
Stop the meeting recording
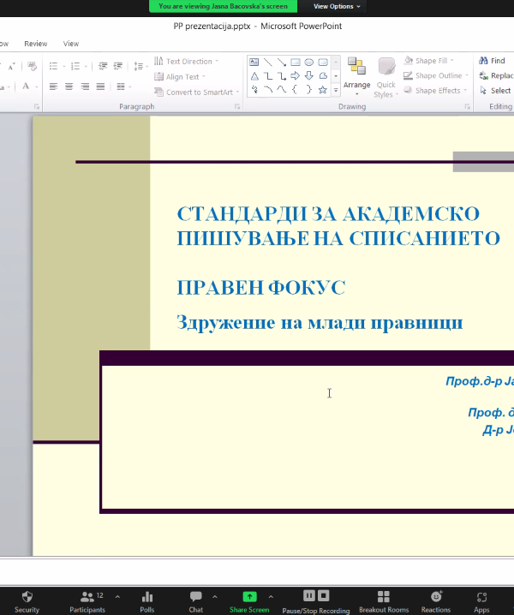(x=324, y=595)
